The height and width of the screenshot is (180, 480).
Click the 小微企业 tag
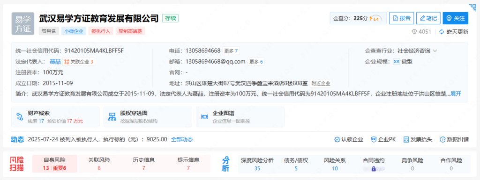tap(74, 31)
